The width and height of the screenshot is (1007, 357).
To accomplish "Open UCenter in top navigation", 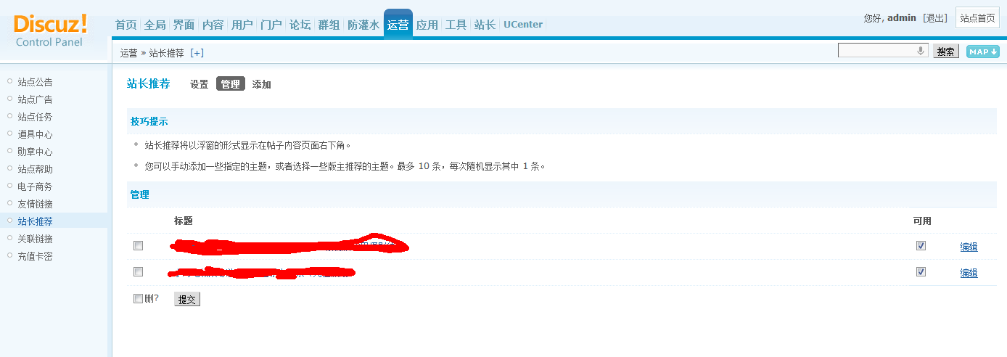I will coord(522,25).
